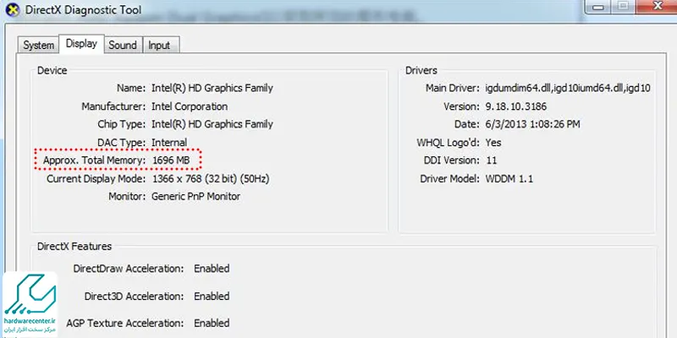Switch to the System tab
This screenshot has height=338, width=677.
38,45
